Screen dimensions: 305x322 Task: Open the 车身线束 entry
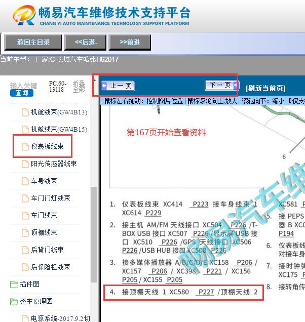click(x=44, y=181)
